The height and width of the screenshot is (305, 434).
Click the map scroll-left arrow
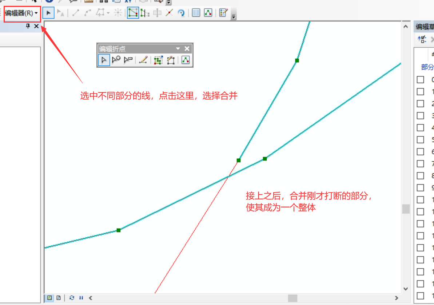click(91, 298)
